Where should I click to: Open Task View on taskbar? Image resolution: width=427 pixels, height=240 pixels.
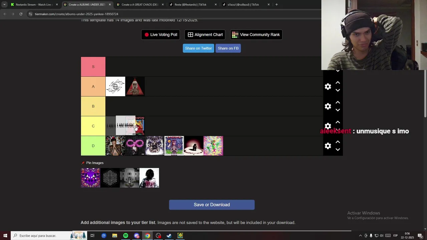pos(92,236)
